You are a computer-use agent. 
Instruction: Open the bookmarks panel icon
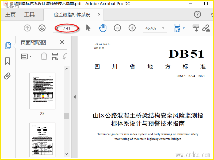[x=7, y=61]
